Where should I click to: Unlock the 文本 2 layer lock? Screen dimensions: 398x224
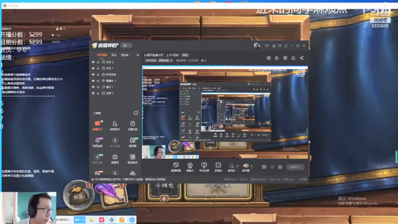(98, 62)
